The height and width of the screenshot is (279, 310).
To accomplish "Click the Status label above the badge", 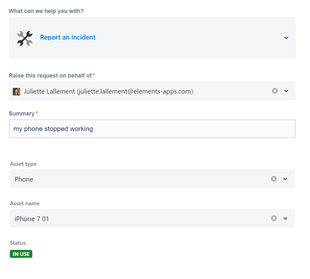I will [x=17, y=243].
